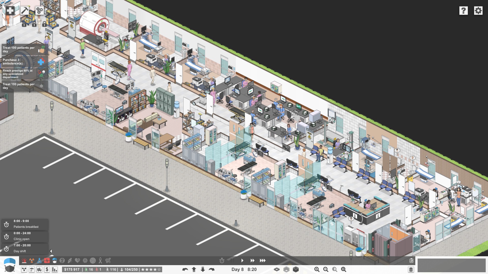The image size is (488, 274).
Task: Click the red unhappy patient count 1
Action: pyautogui.click(x=99, y=269)
